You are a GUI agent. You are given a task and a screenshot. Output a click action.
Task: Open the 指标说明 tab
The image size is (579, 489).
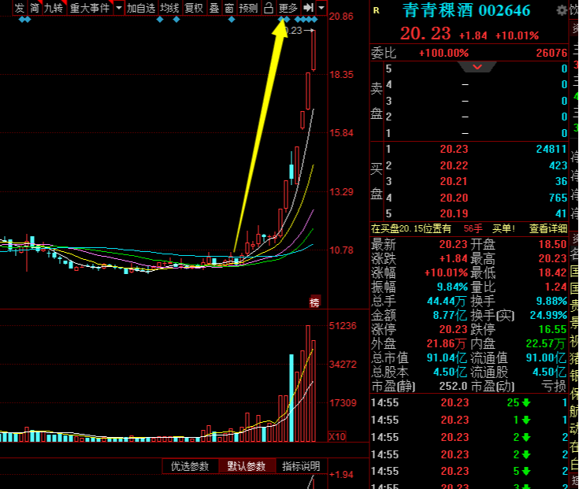tap(301, 466)
